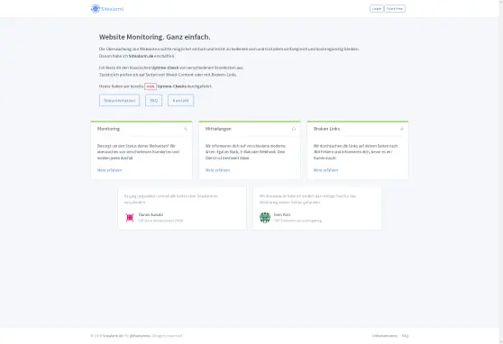503x344 pixels.
Task: Click the pink avatar of the first testimonial
Action: (130, 218)
